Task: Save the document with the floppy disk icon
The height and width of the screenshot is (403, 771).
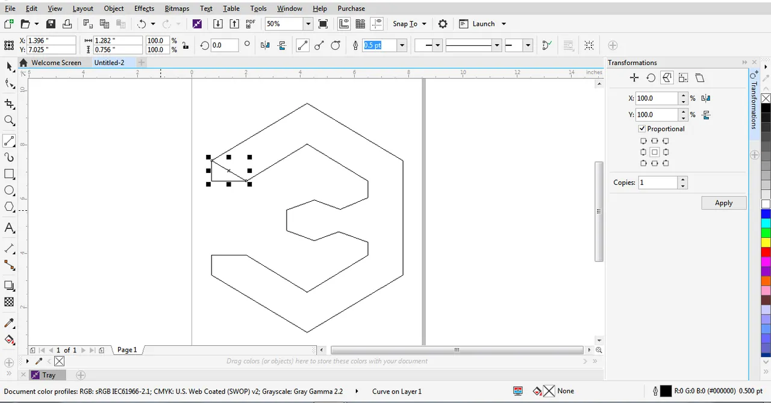Action: click(x=51, y=24)
